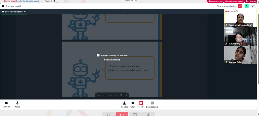This screenshot has width=260, height=116.
Task: Mute the microphone
Action: point(17,105)
